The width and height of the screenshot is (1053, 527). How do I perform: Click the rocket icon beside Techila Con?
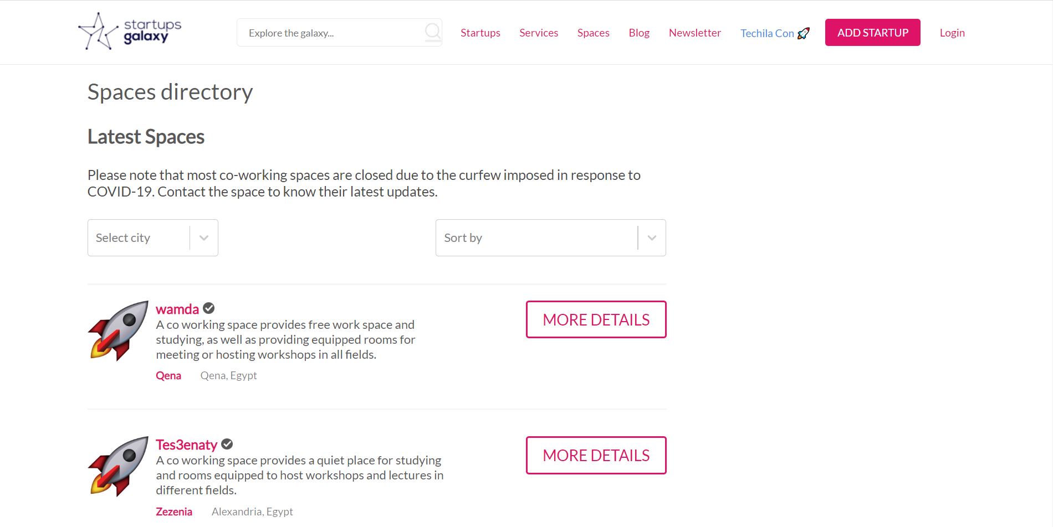click(803, 33)
